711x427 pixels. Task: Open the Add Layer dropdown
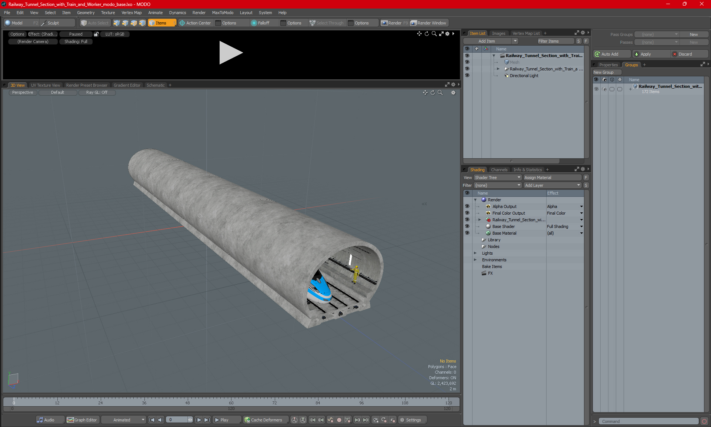[553, 185]
